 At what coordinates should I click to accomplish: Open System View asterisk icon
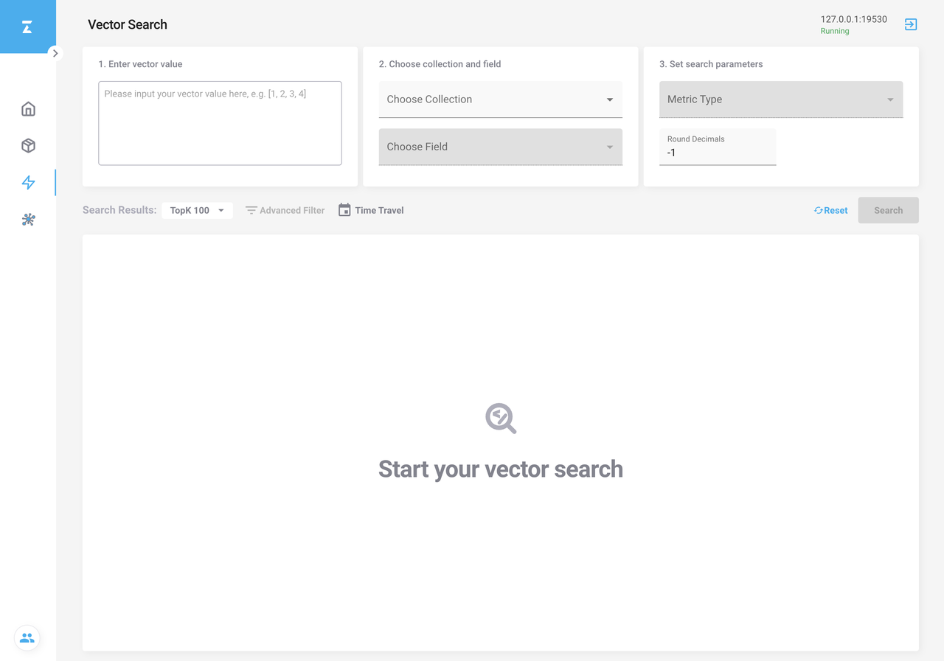click(x=28, y=220)
